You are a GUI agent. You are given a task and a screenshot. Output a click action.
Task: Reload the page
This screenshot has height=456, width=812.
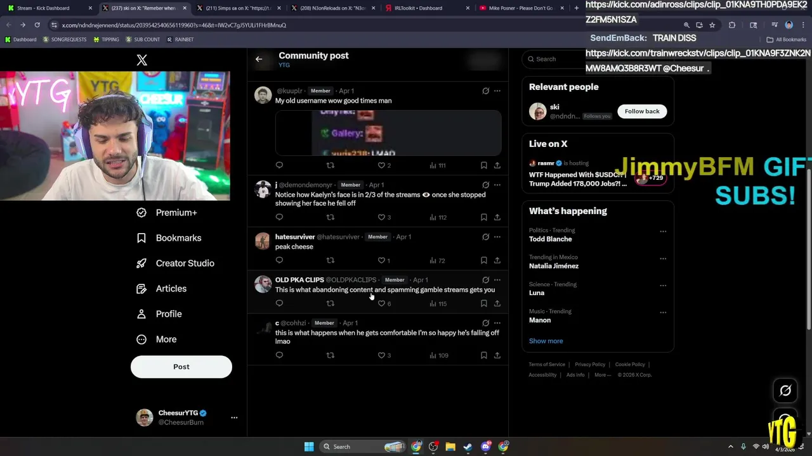[37, 25]
